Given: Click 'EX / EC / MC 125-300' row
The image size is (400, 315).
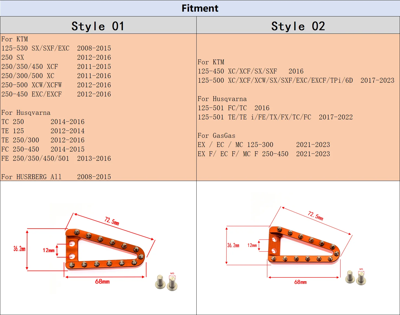Looking at the screenshot, I should click(264, 145).
